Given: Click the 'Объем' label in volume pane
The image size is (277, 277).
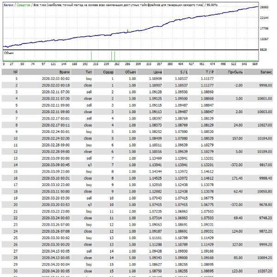Looking at the screenshot, I should pos(9,53).
